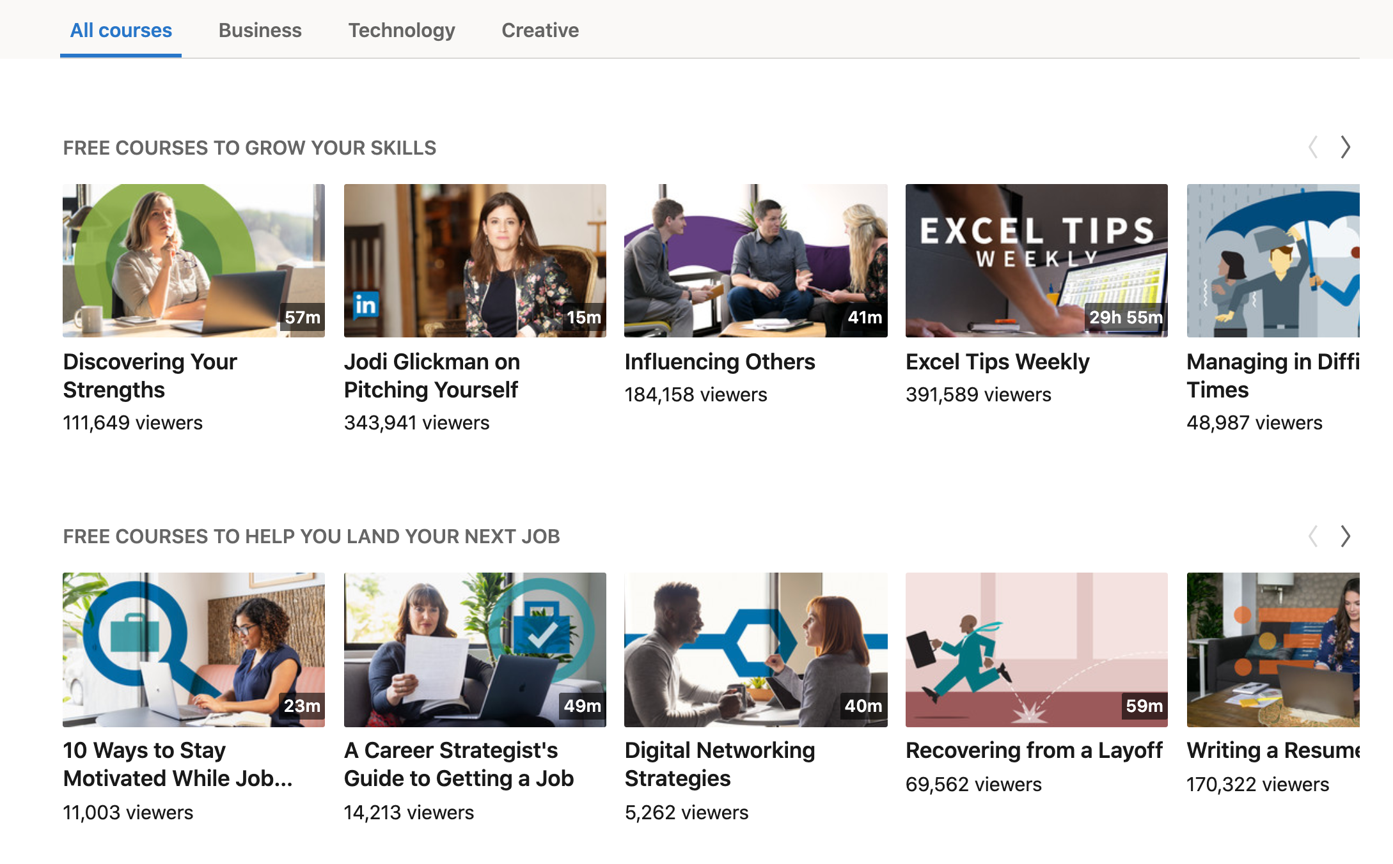Screen dimensions: 1393x864
Task: Click next arrow in Land Your Next Job carousel
Action: (x=1346, y=536)
